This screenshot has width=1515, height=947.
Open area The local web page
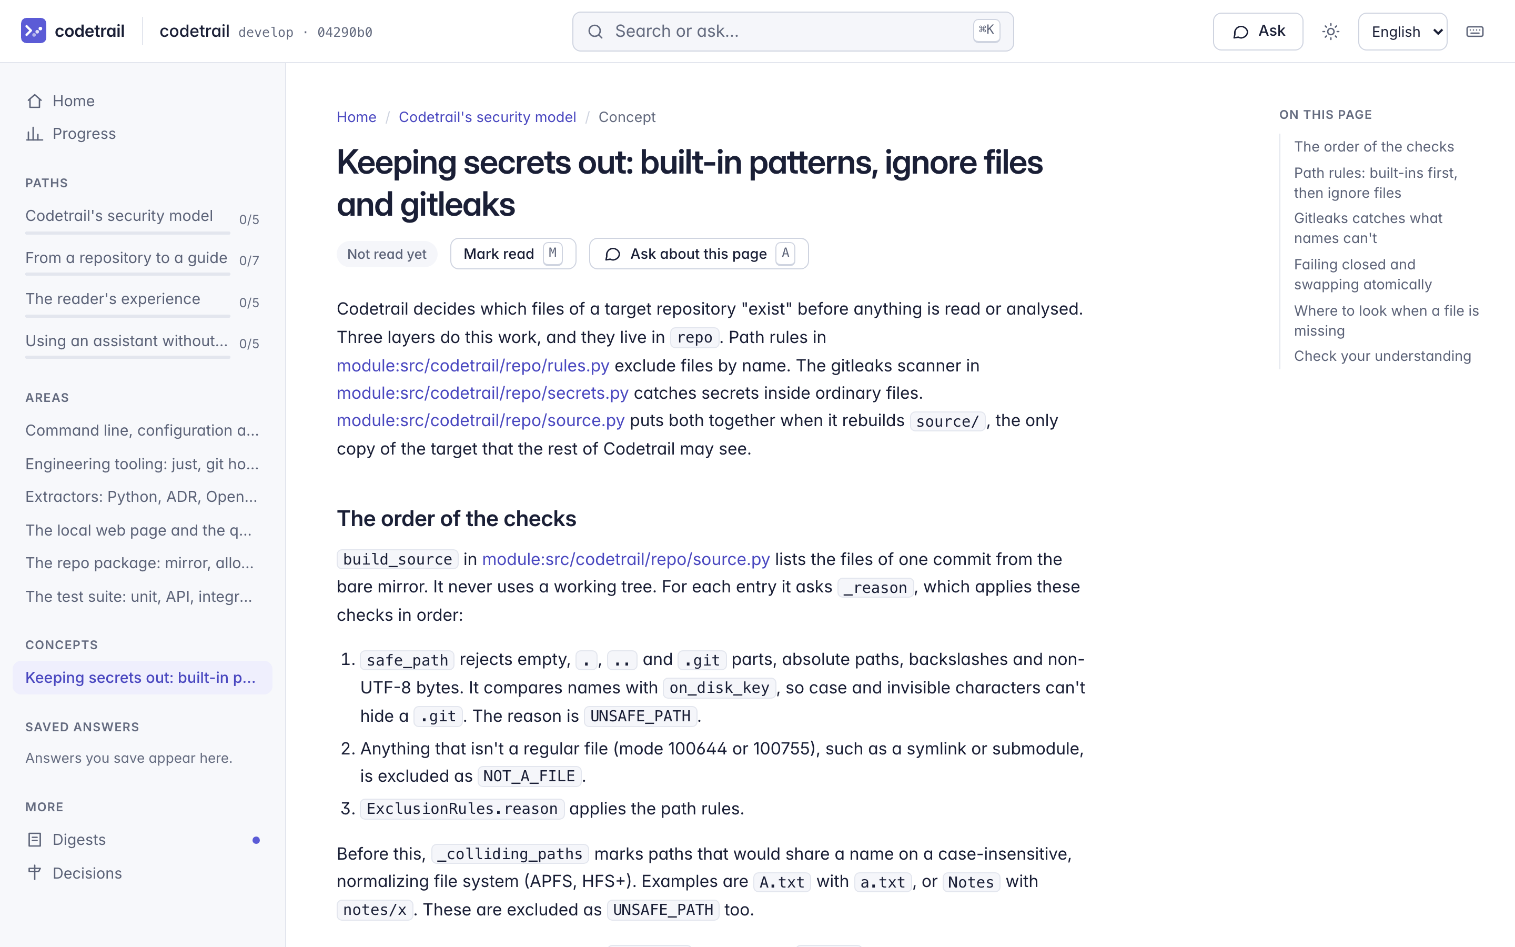tap(143, 530)
